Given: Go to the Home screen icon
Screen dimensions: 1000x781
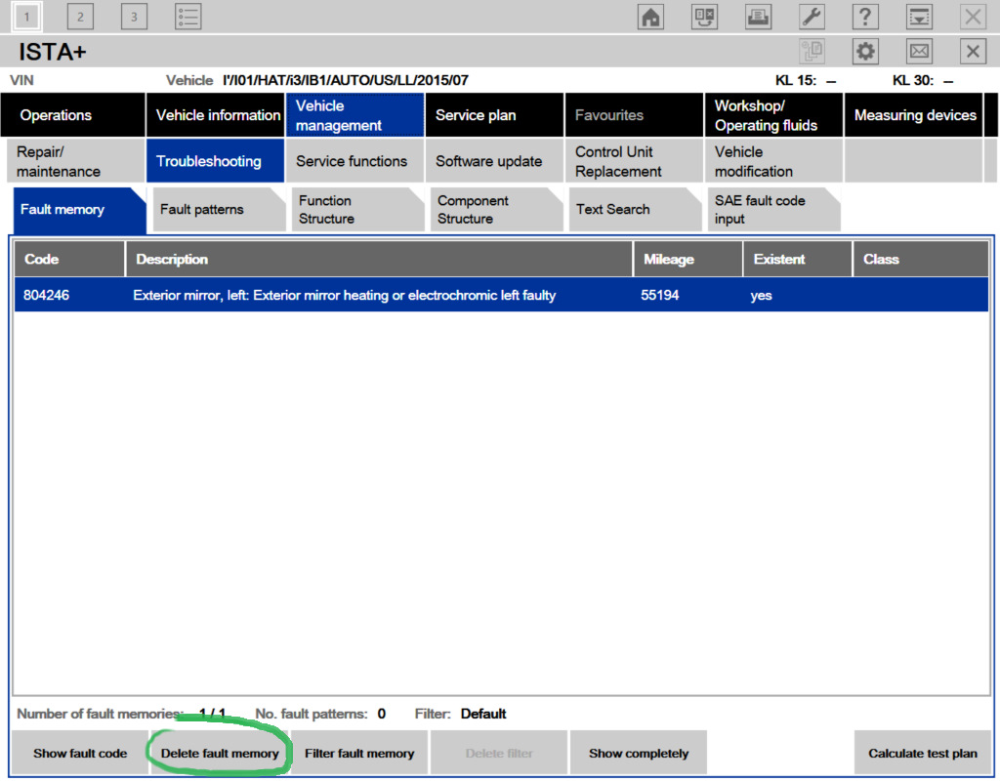Looking at the screenshot, I should click(x=651, y=17).
